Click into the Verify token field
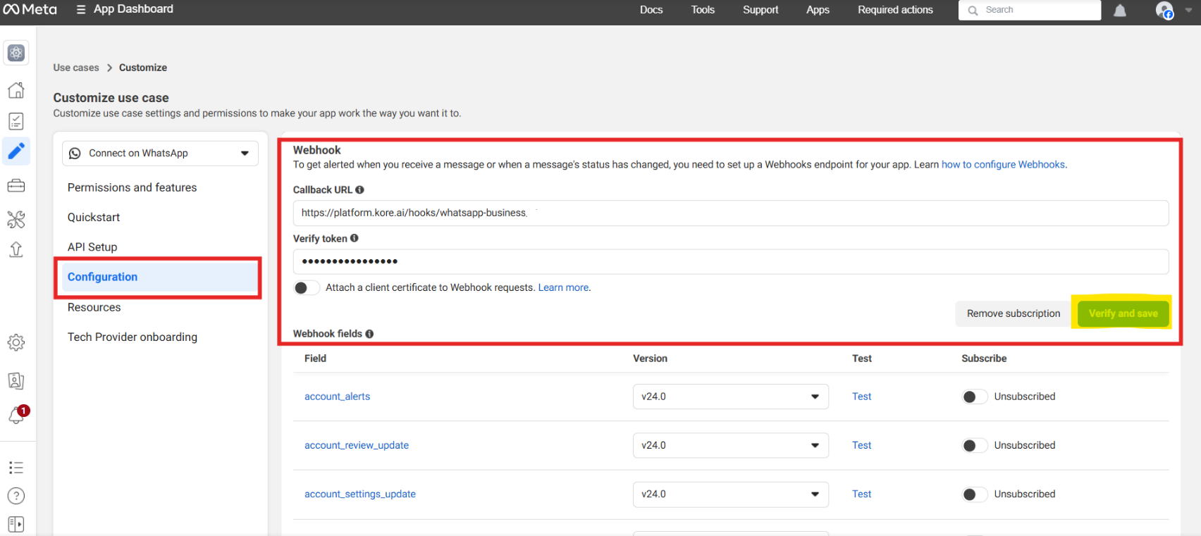This screenshot has height=536, width=1201. (730, 262)
